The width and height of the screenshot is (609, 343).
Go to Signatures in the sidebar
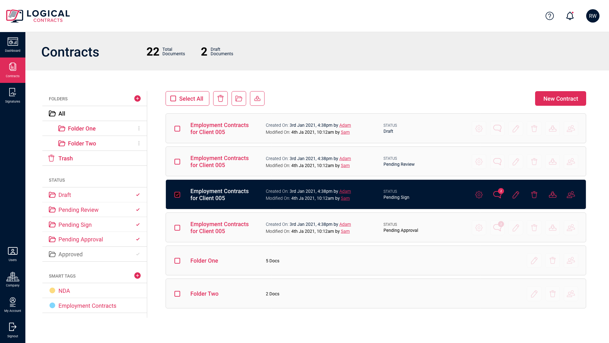tap(13, 95)
